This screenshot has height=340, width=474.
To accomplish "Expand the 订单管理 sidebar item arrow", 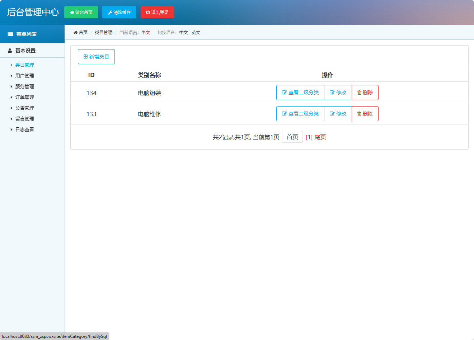I will [11, 97].
